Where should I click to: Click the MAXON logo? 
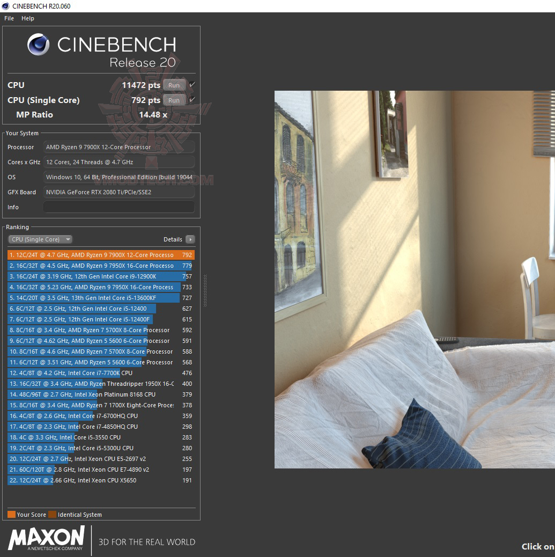(x=47, y=539)
